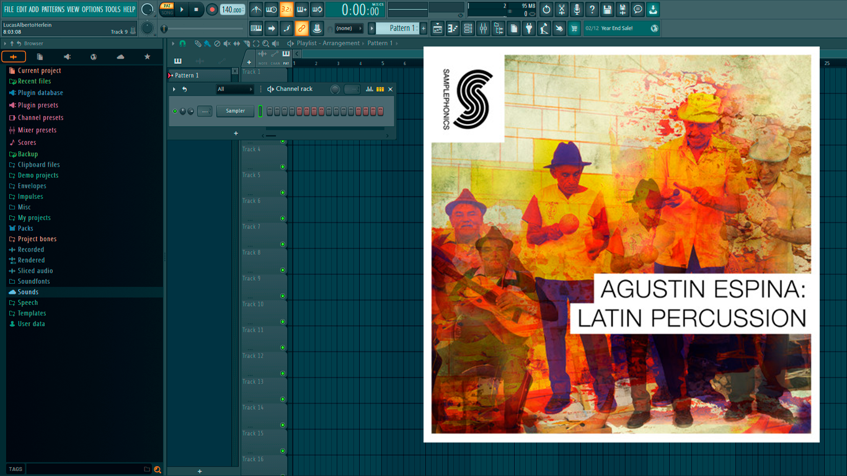
Task: Toggle wait for input to start playing
Action: [x=272, y=9]
